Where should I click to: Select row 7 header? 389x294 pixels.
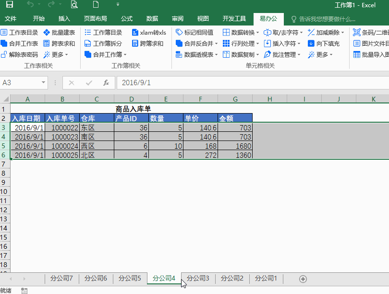click(x=5, y=164)
